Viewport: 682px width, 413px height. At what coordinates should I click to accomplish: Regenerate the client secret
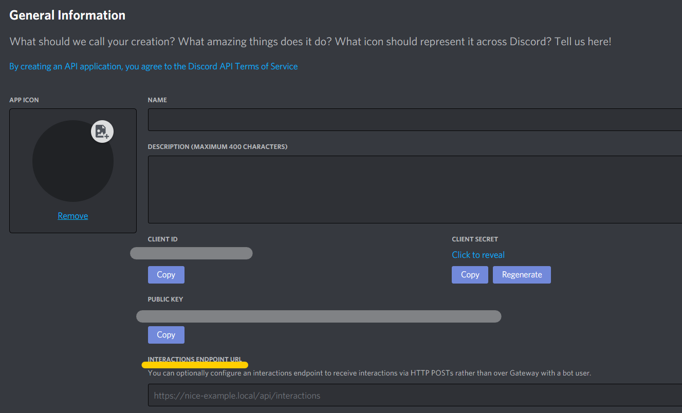(x=522, y=275)
